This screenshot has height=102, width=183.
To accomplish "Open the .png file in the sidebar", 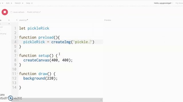I will pyautogui.click(x=3, y=34).
